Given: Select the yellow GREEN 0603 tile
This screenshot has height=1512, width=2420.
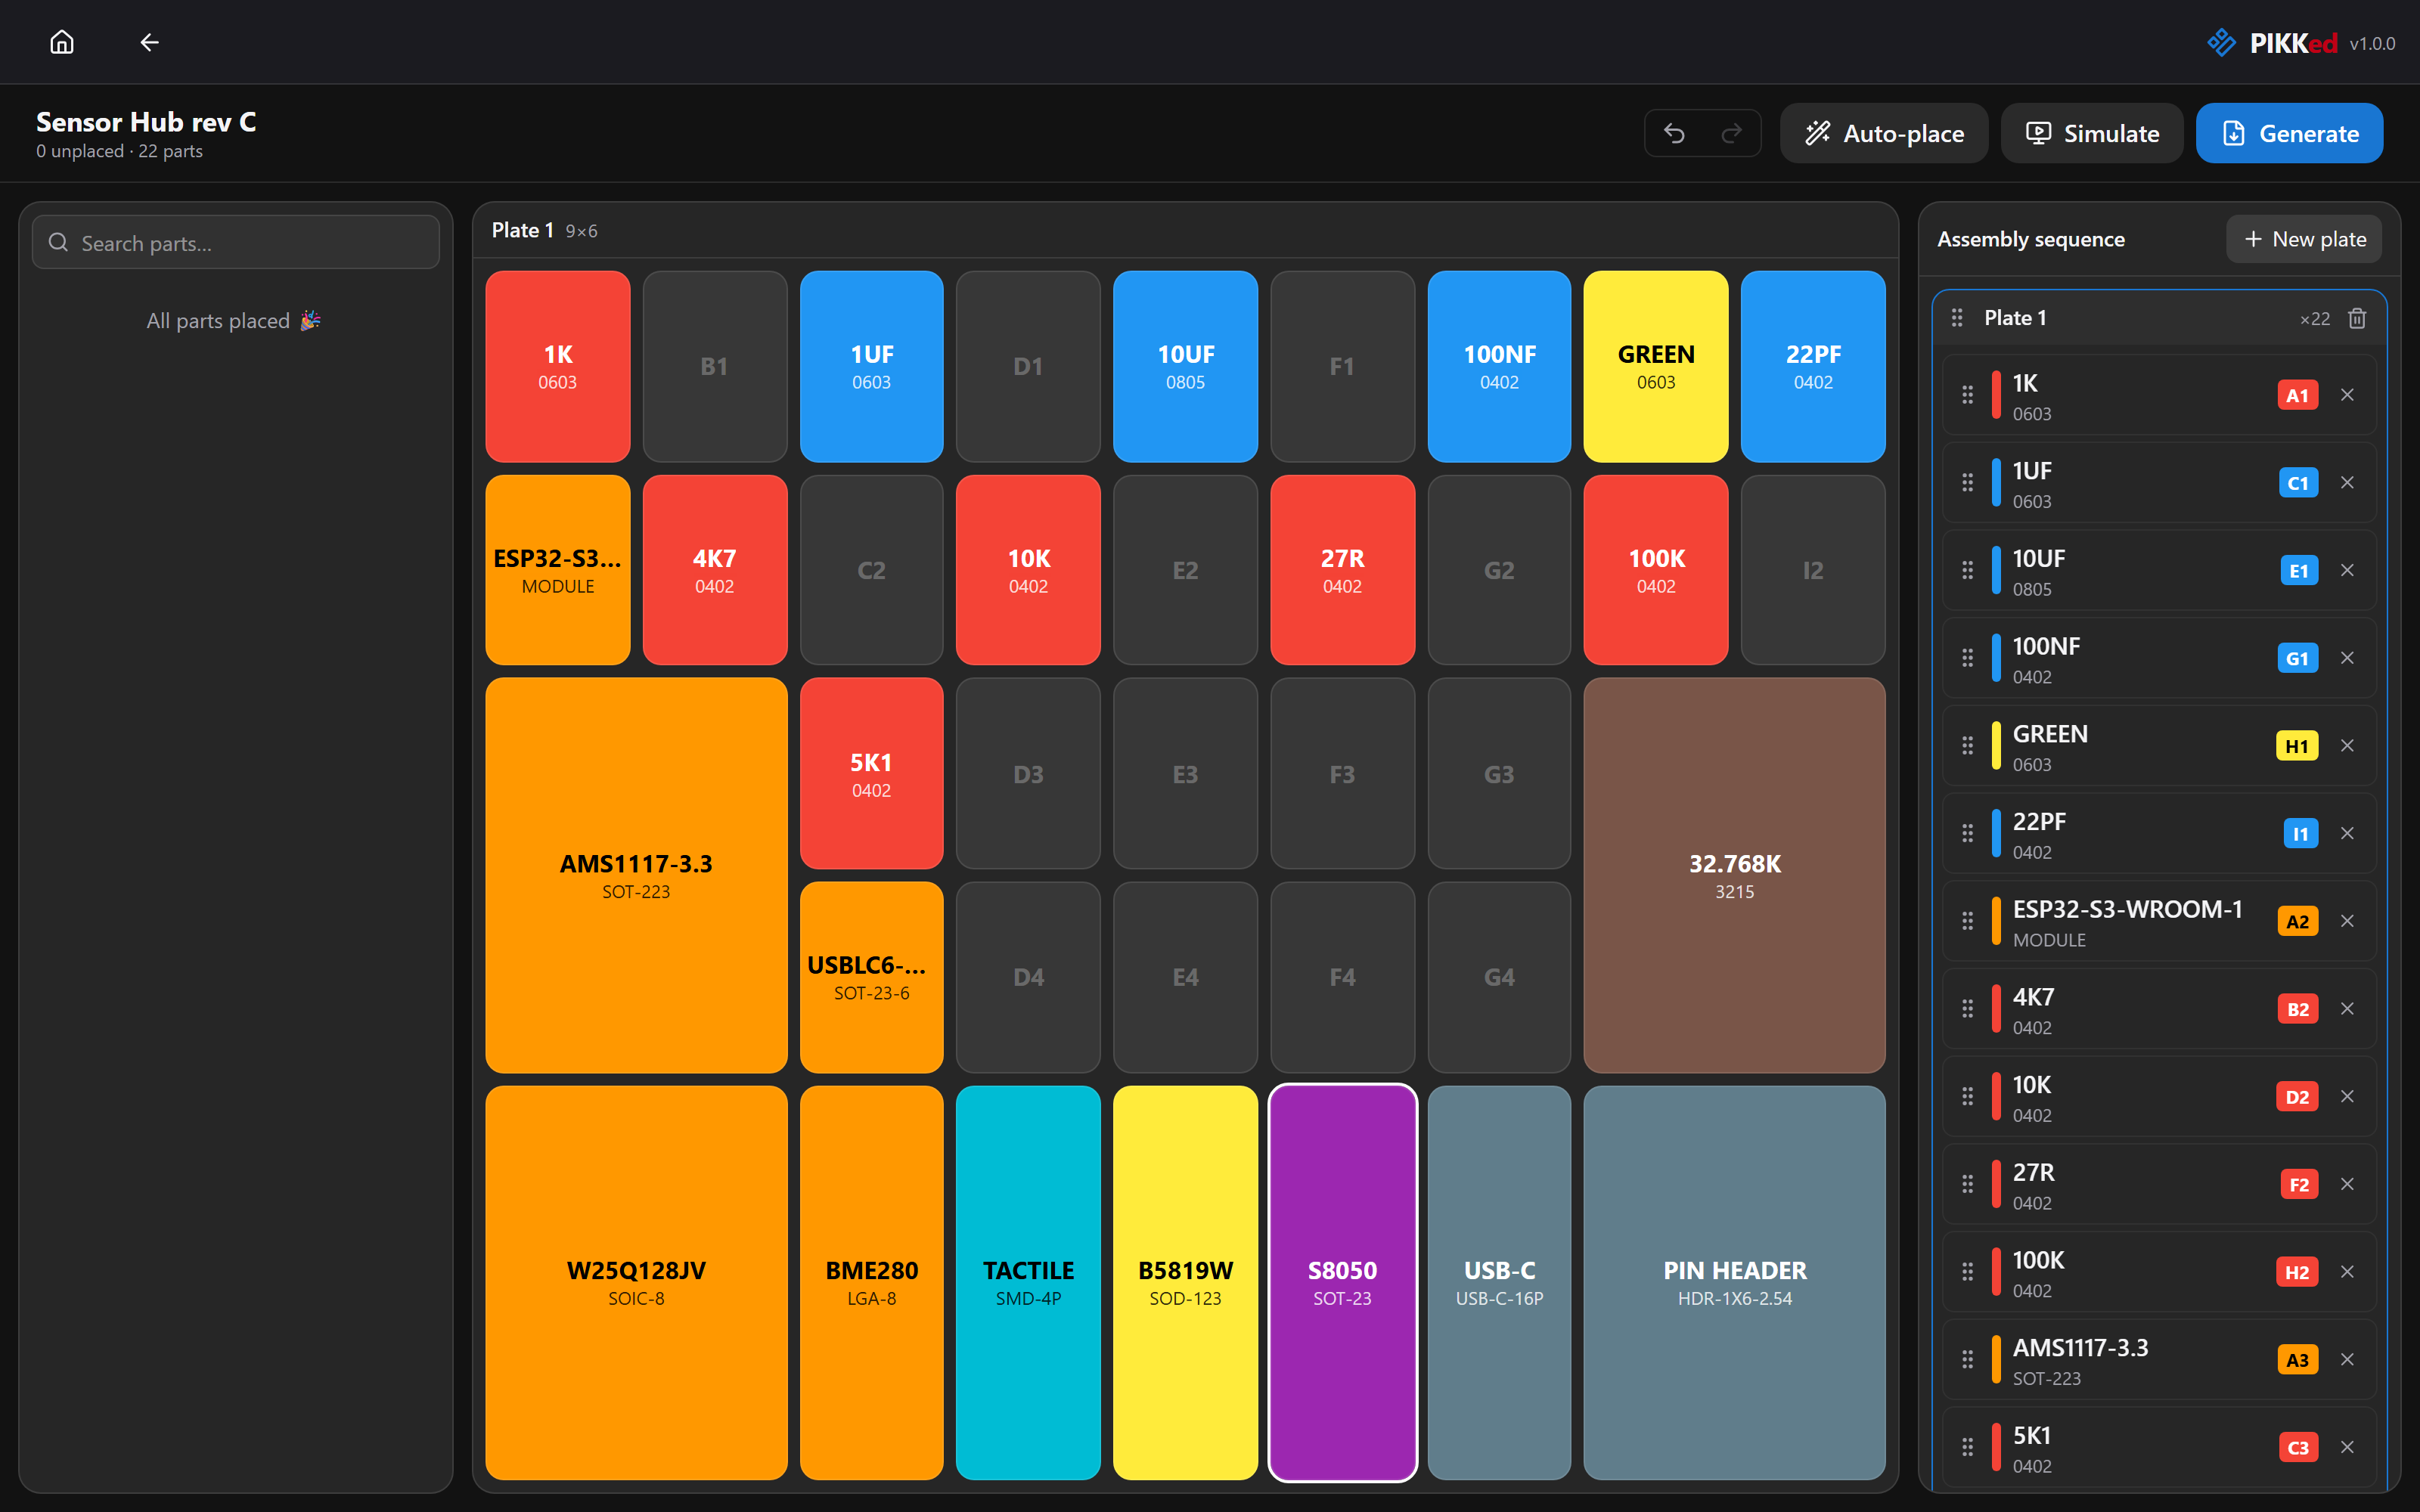Looking at the screenshot, I should [x=1656, y=366].
